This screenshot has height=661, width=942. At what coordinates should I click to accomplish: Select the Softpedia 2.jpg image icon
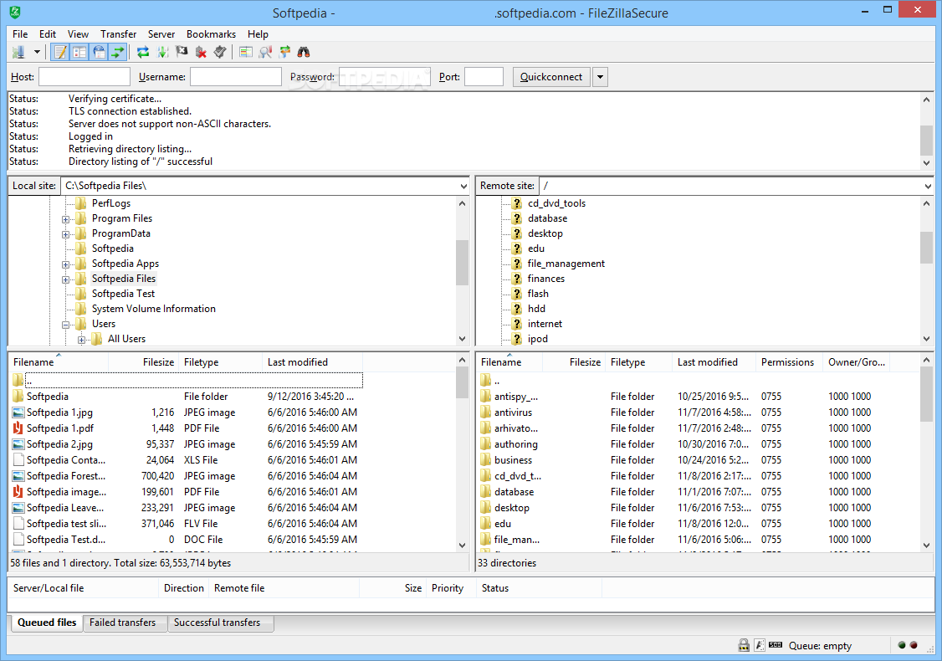[18, 444]
